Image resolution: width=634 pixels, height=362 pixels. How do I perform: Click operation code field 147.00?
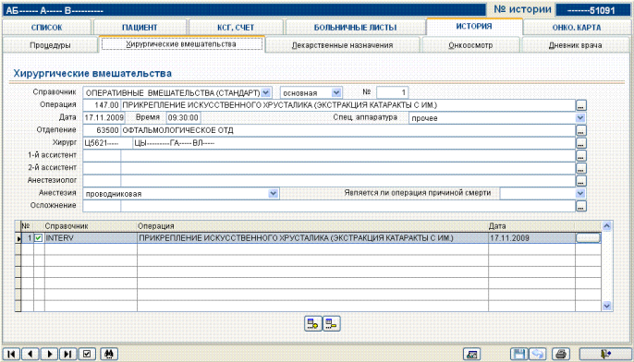click(102, 105)
